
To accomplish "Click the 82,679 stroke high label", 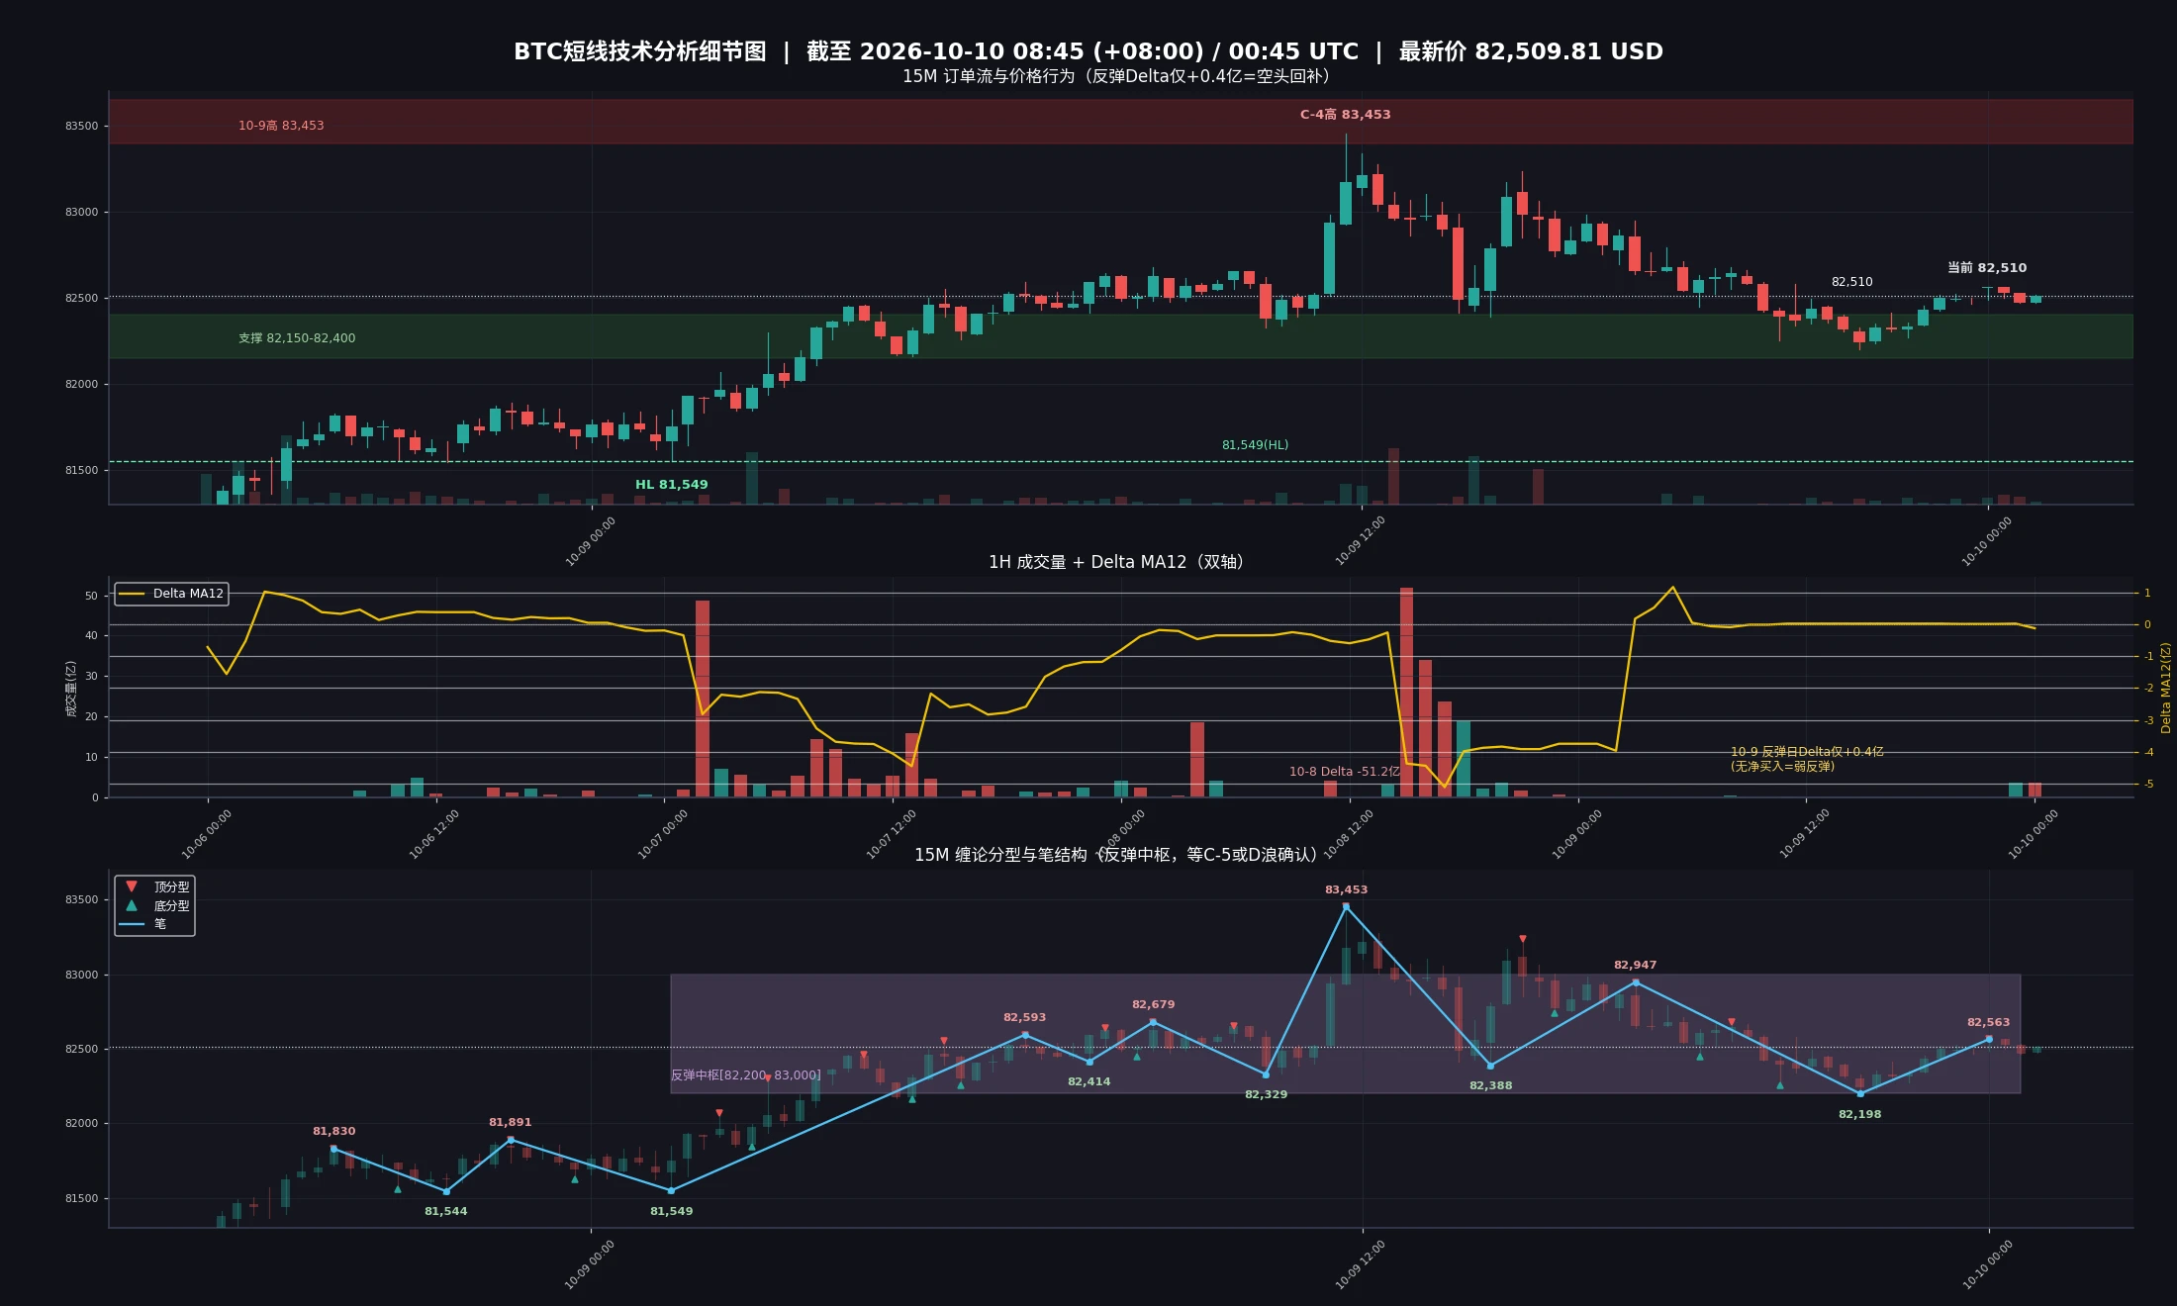I will tap(1153, 1005).
